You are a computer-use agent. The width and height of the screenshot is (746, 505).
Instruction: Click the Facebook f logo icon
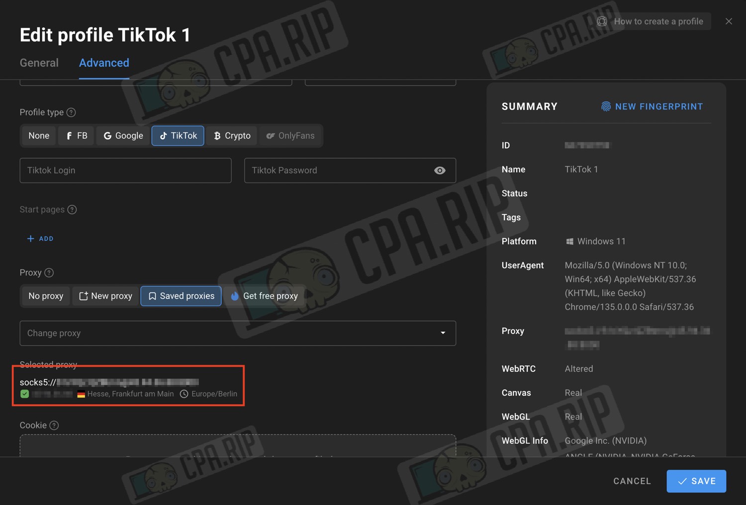coord(69,136)
